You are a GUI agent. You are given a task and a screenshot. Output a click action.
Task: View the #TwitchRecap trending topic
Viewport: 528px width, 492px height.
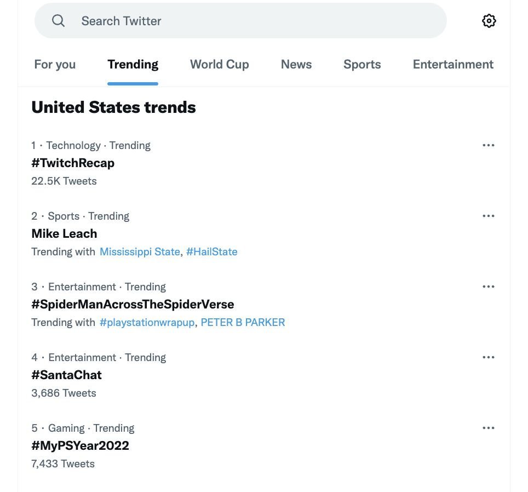coord(73,163)
